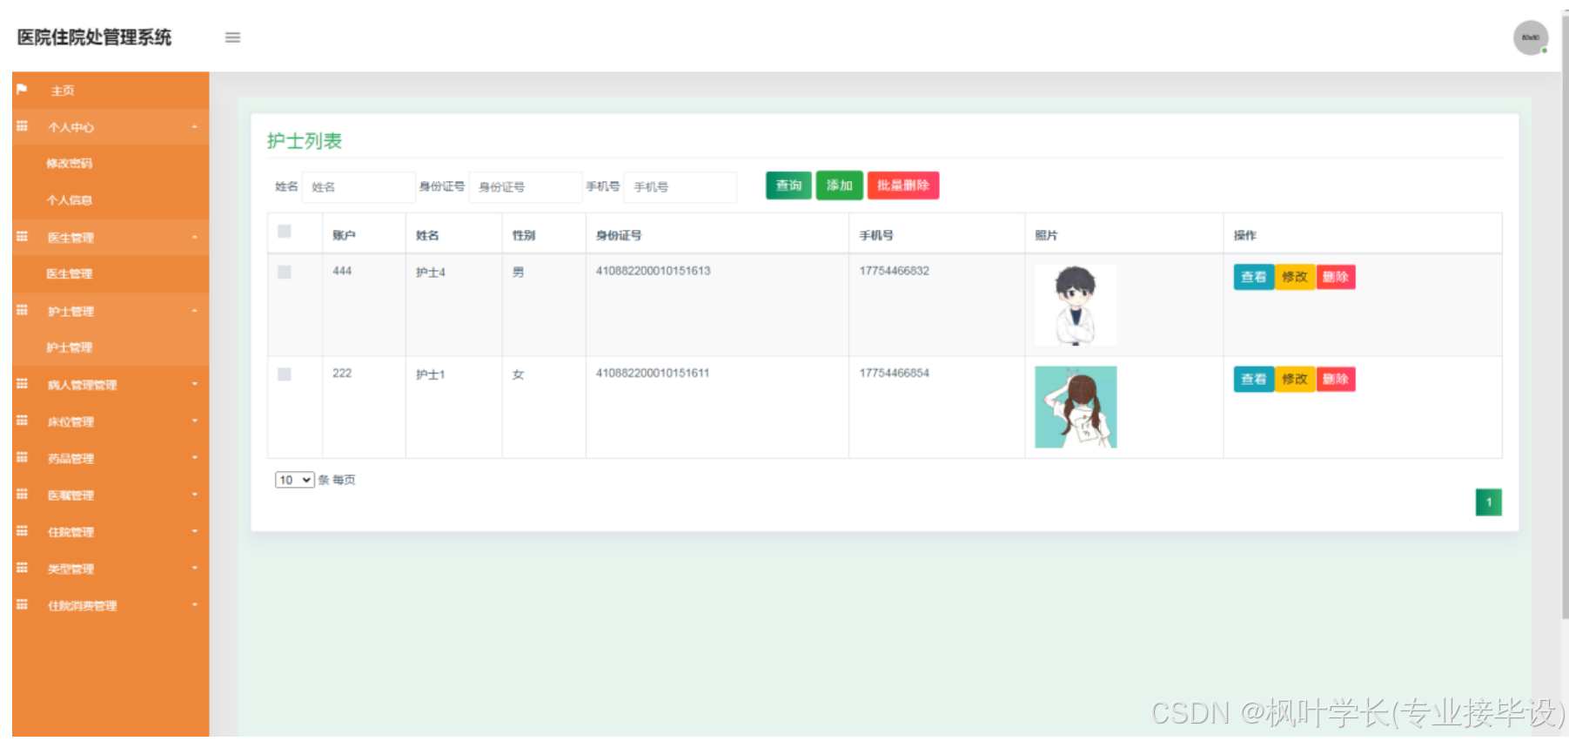Viewport: 1569px width, 741px height.
Task: Select ID number 410882200010151613
Action: tap(653, 271)
